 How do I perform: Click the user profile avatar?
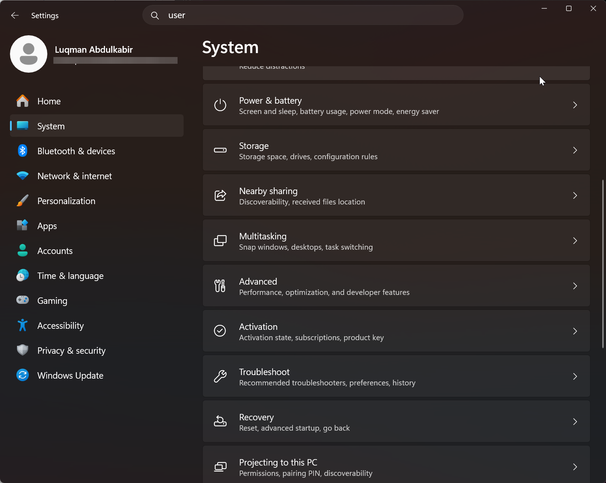tap(28, 54)
